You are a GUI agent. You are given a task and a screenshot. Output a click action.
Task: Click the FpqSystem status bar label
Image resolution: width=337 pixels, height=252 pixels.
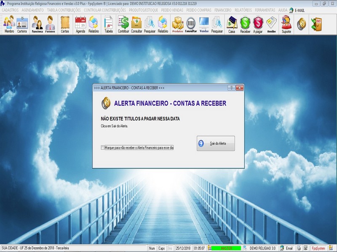coord(318,248)
